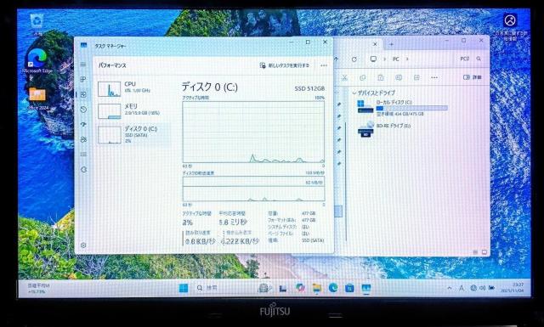Open Services icon in Task Manager sidebar
Image resolution: width=544 pixels, height=327 pixels.
click(83, 170)
